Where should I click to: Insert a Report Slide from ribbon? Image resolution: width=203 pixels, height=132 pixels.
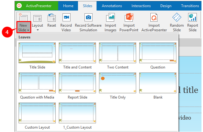(x=193, y=22)
